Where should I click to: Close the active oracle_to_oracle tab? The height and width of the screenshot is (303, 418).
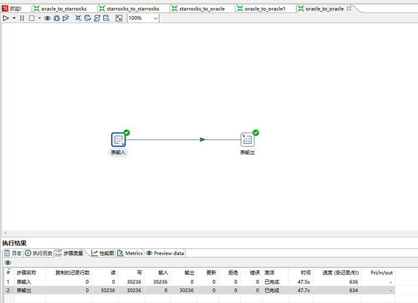tap(349, 8)
